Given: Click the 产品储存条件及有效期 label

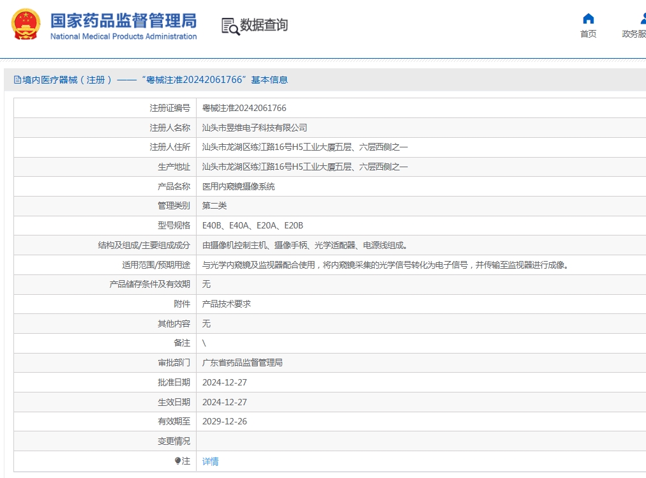Looking at the screenshot, I should [x=149, y=284].
